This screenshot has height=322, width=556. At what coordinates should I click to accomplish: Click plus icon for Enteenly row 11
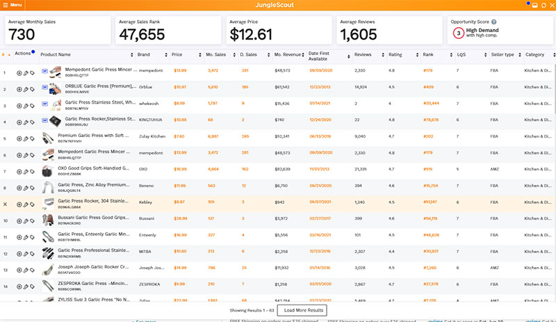coord(19,237)
